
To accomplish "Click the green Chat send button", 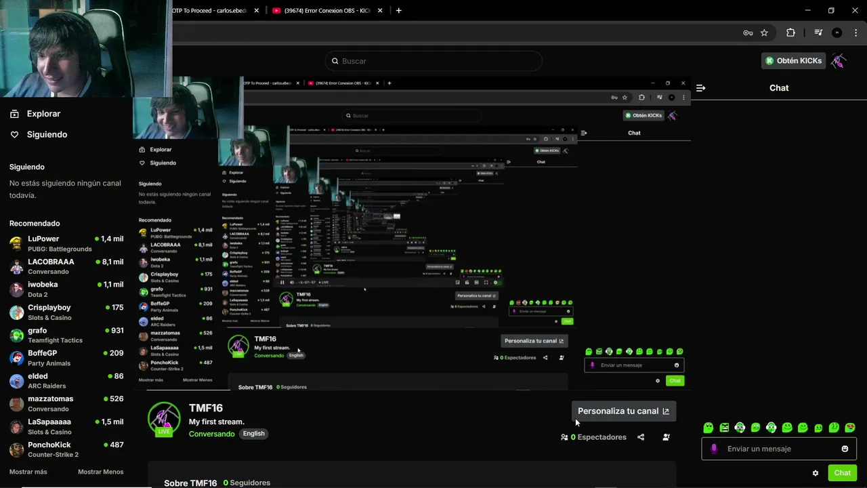I will [x=842, y=473].
